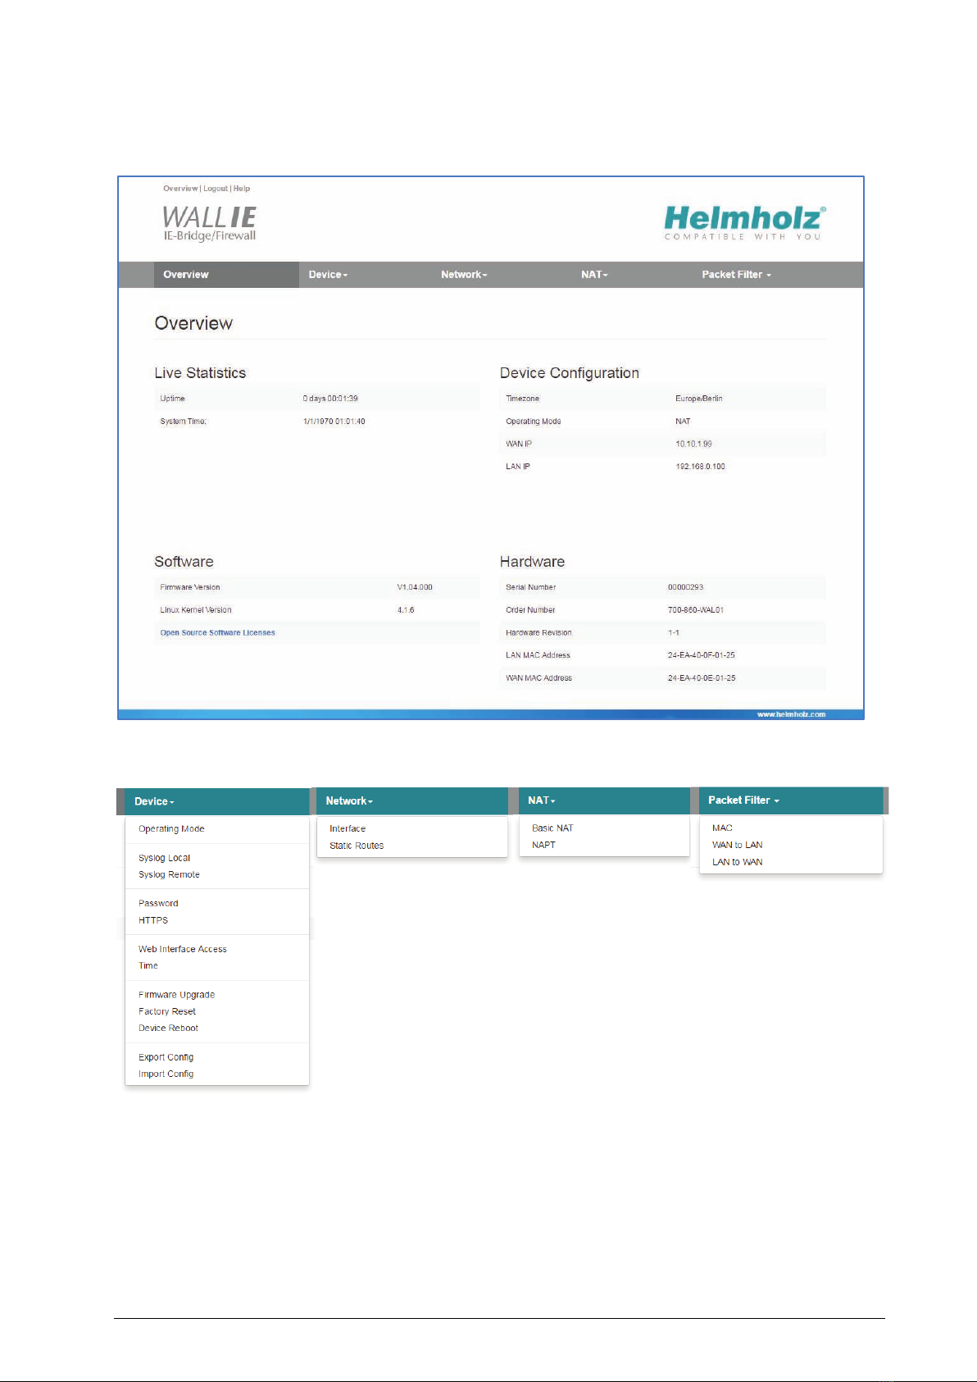Select Operating Mode menu entry
Image resolution: width=977 pixels, height=1382 pixels.
pyautogui.click(x=171, y=829)
